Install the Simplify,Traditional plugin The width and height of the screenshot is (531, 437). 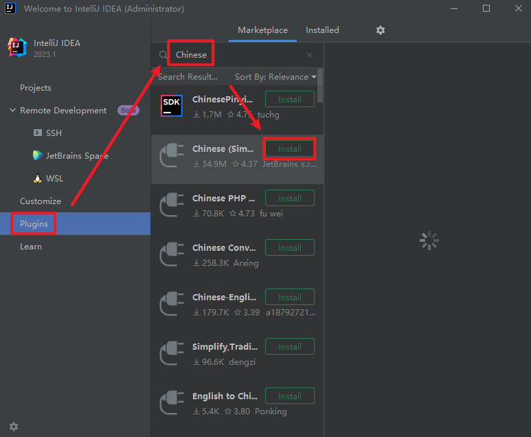pyautogui.click(x=290, y=346)
